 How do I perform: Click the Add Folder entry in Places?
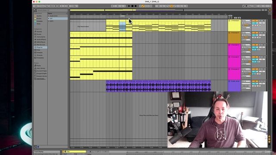point(41,79)
